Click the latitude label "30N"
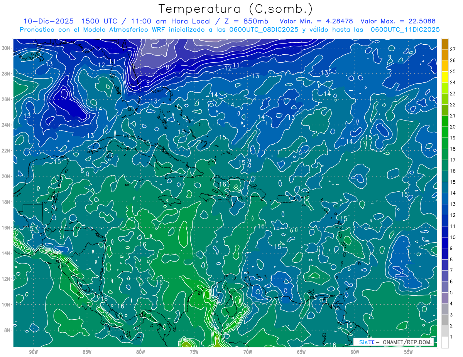 (6, 48)
